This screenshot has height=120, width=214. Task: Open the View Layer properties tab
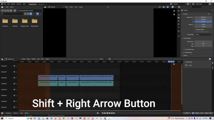(179, 21)
